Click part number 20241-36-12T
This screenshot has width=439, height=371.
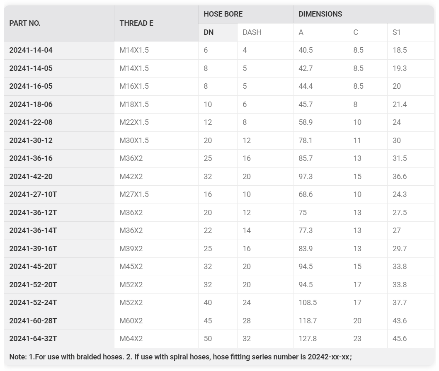coord(33,213)
